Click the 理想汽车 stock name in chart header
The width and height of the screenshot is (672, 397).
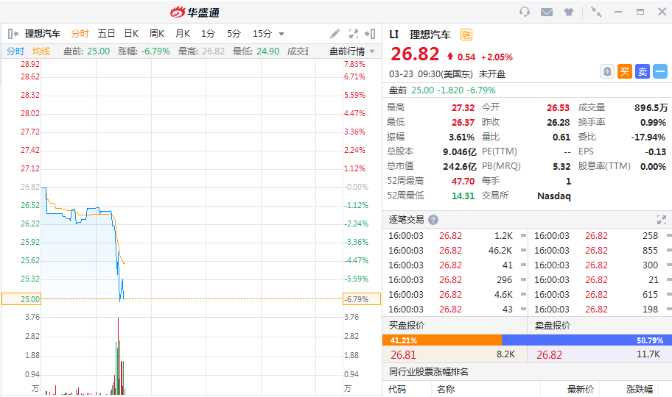[x=43, y=33]
